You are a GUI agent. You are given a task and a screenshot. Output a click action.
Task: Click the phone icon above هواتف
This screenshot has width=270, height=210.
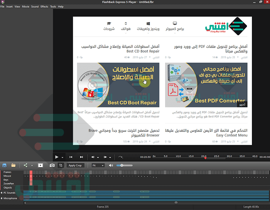pyautogui.click(x=126, y=24)
